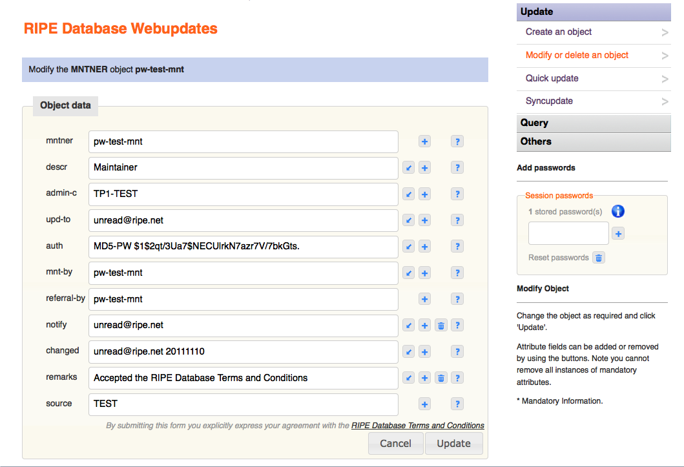684x467 pixels.
Task: Open help for the referral-by attribute
Action: click(457, 298)
